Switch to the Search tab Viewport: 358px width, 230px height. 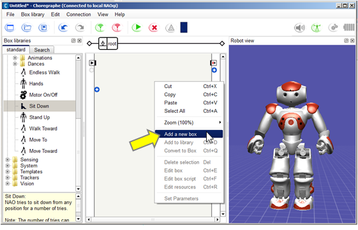[41, 50]
